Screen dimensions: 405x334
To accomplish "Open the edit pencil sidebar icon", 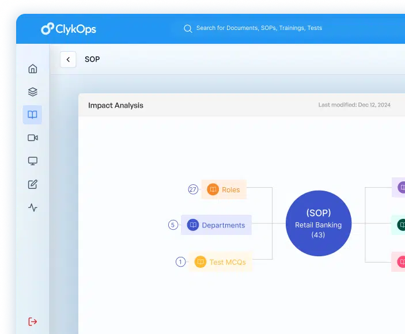I will [33, 184].
